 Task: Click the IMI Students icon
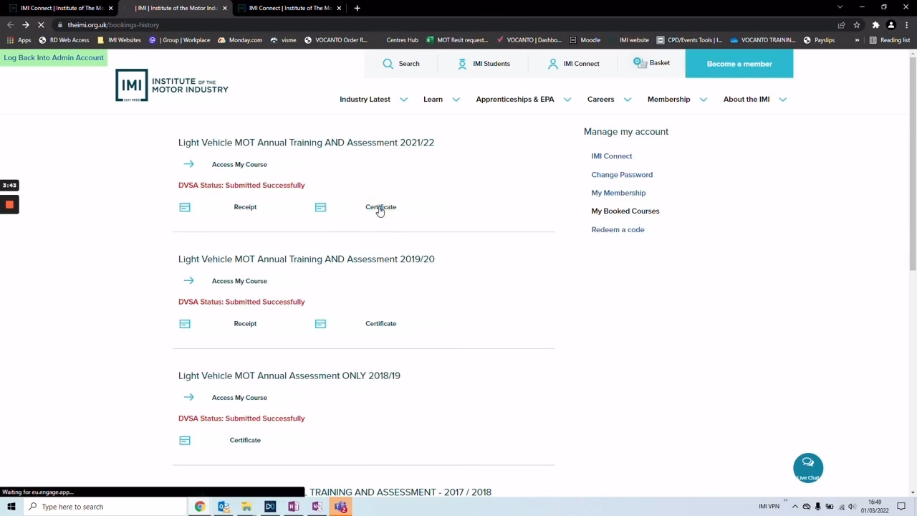[x=462, y=63]
